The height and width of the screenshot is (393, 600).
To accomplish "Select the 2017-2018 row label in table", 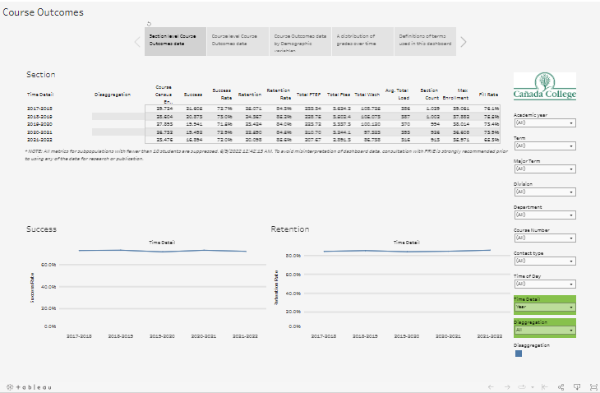I will pyautogui.click(x=39, y=109).
